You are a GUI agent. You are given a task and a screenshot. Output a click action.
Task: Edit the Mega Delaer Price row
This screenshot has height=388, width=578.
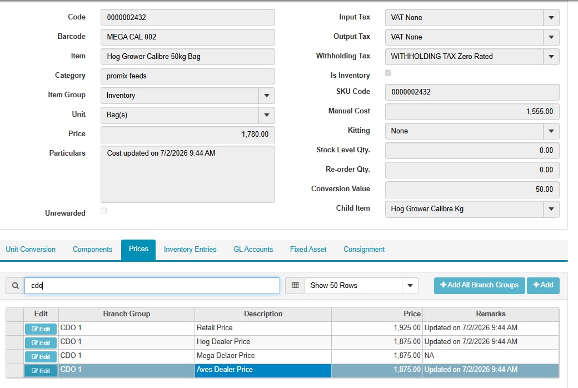click(41, 357)
